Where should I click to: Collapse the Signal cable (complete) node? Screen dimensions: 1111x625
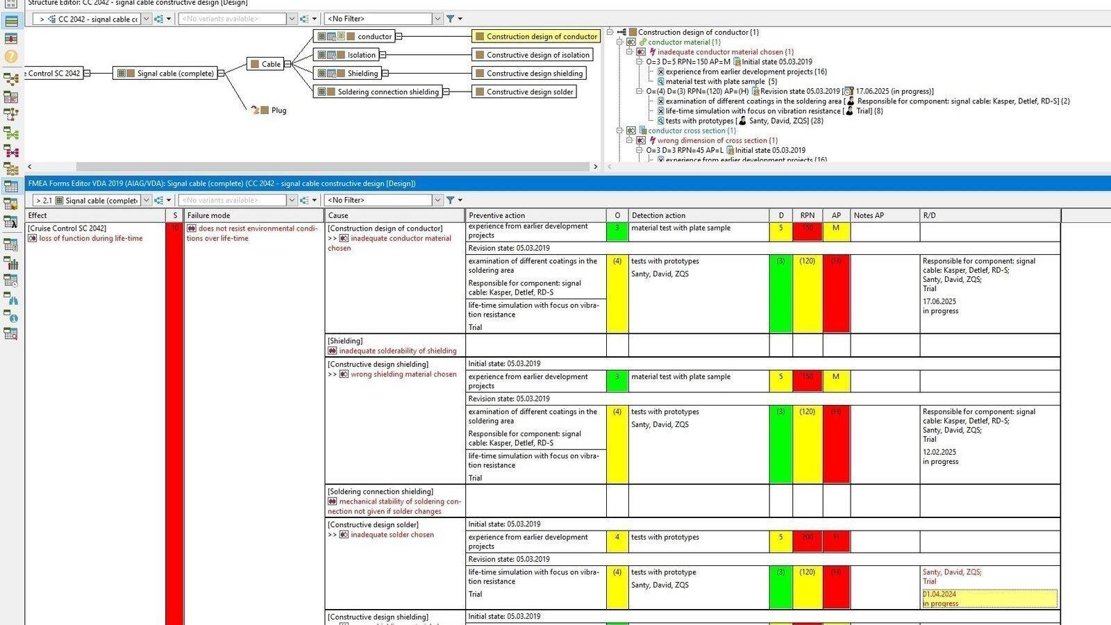point(221,73)
